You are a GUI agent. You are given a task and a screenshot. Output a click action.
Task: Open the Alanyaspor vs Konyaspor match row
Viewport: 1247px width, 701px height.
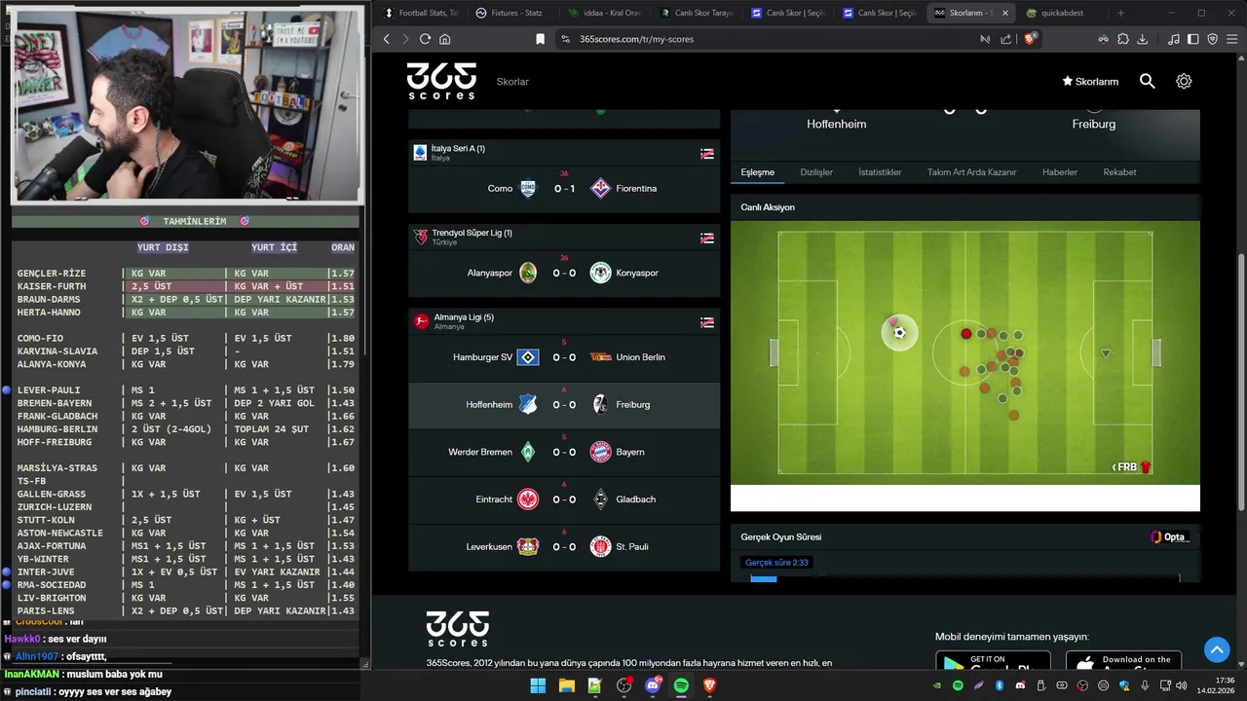coord(564,273)
